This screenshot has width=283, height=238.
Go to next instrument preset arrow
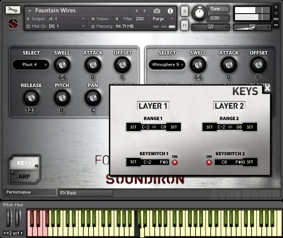144,11
